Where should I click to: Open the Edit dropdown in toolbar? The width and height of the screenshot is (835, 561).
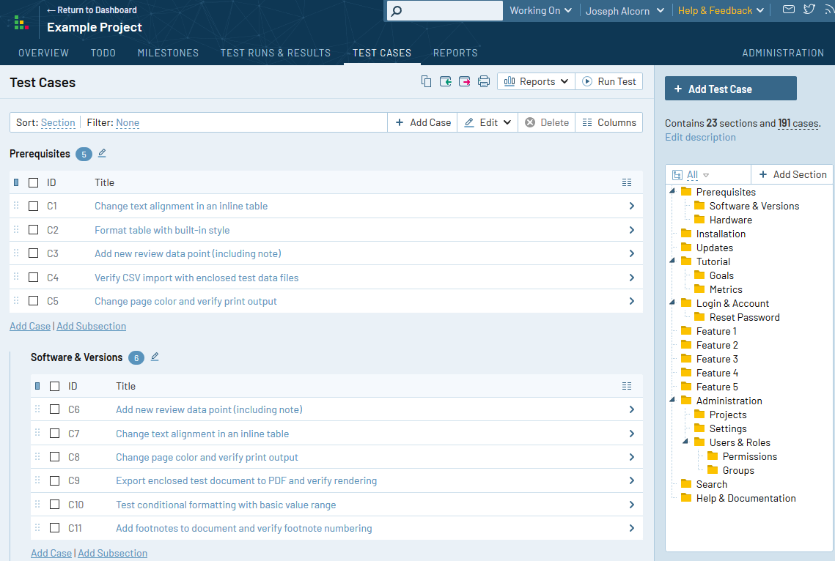488,122
